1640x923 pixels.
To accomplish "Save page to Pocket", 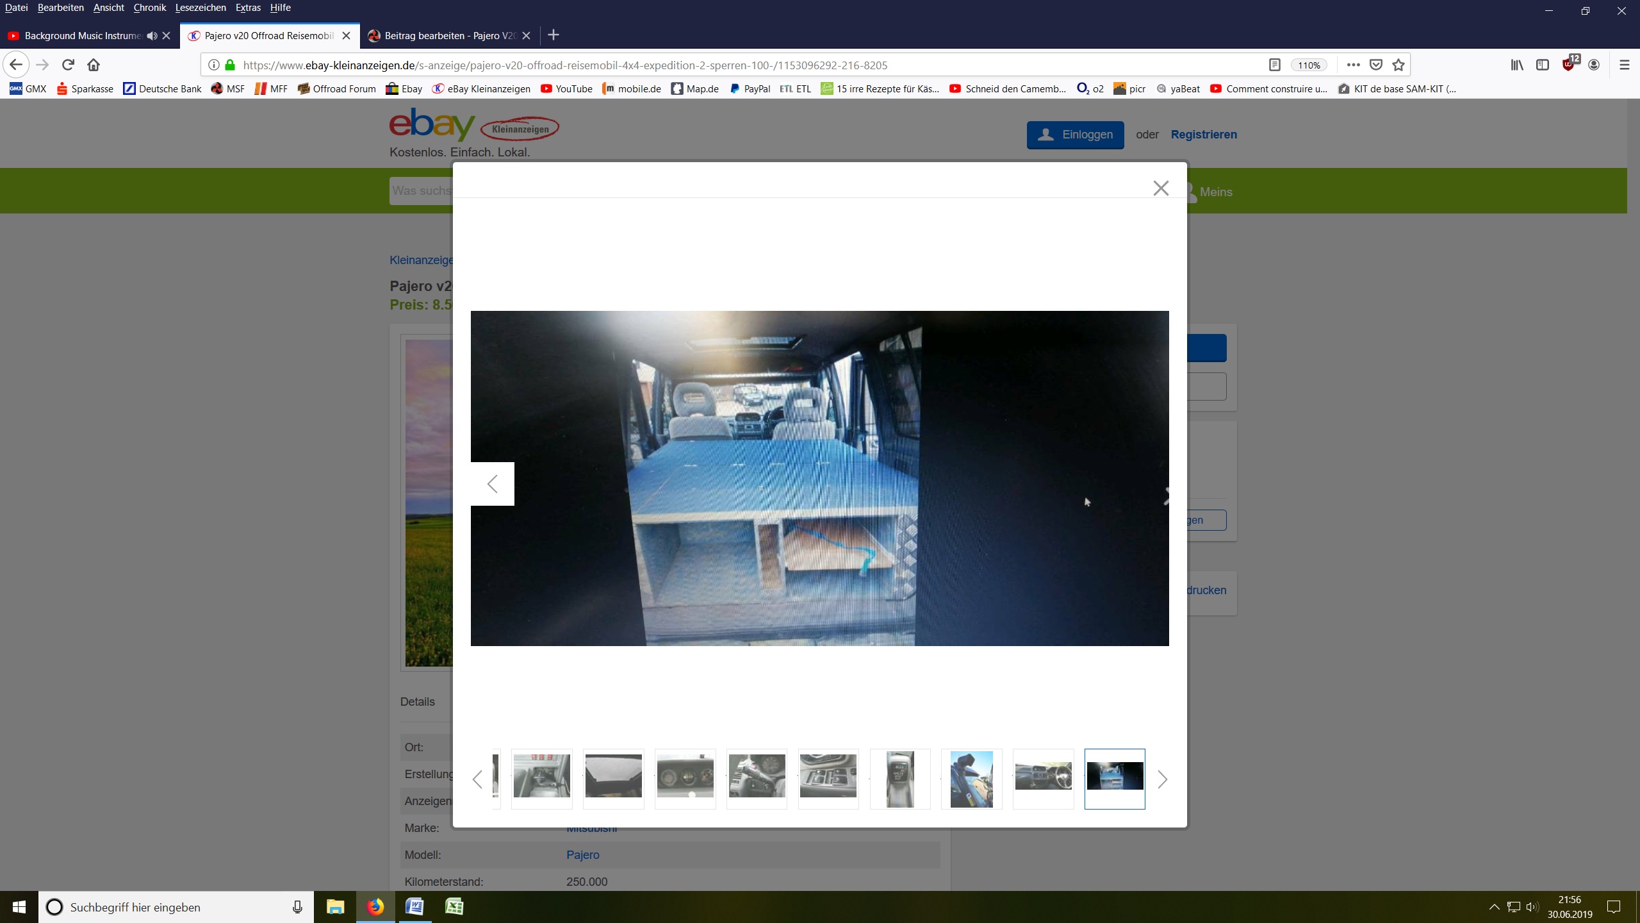I will coord(1375,65).
